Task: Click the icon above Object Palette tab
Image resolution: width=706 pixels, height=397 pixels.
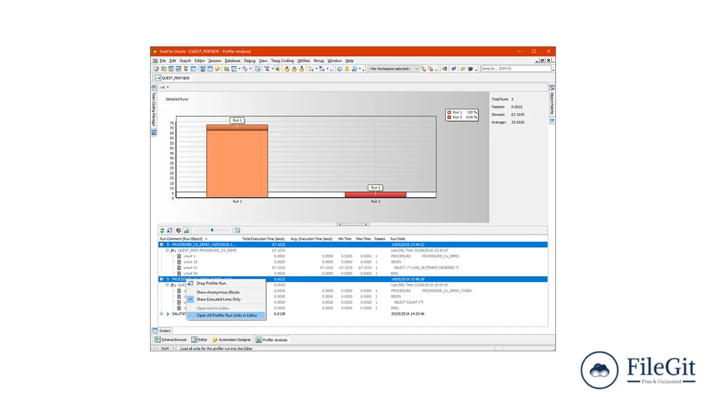Action: pos(552,88)
